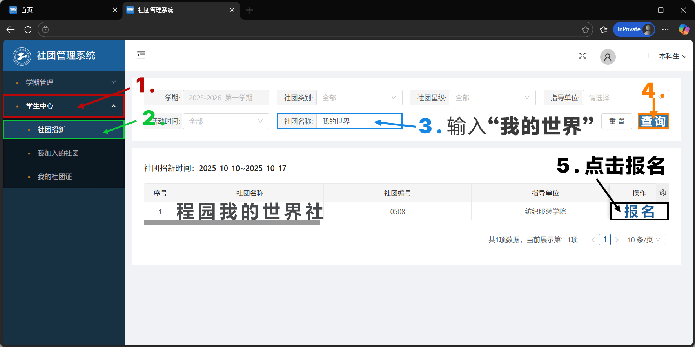Switch to the 首页 browser tab

(x=59, y=10)
